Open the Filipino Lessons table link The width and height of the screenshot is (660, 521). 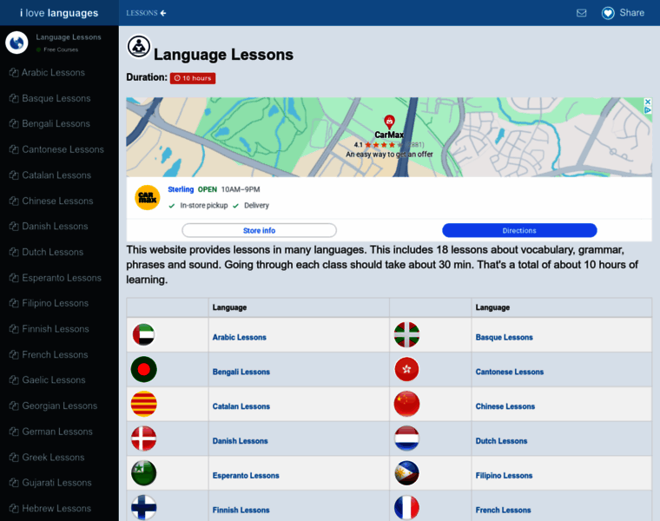pyautogui.click(x=504, y=475)
